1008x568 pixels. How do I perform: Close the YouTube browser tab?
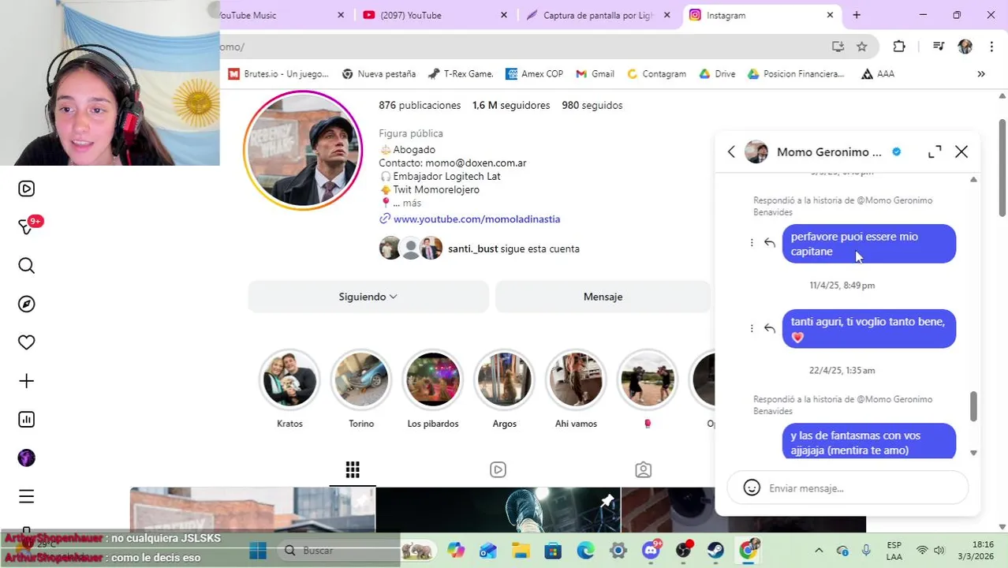(504, 15)
